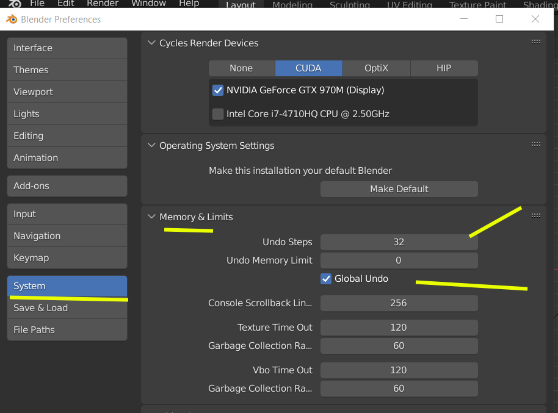Toggle the Global Undo checkbox
This screenshot has width=558, height=413.
point(326,279)
